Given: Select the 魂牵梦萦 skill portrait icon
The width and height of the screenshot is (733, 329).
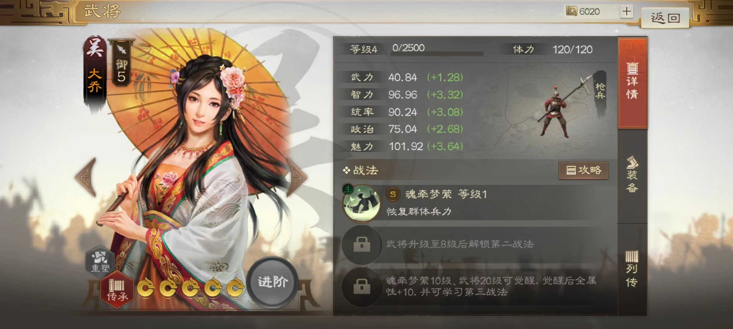Looking at the screenshot, I should [362, 203].
